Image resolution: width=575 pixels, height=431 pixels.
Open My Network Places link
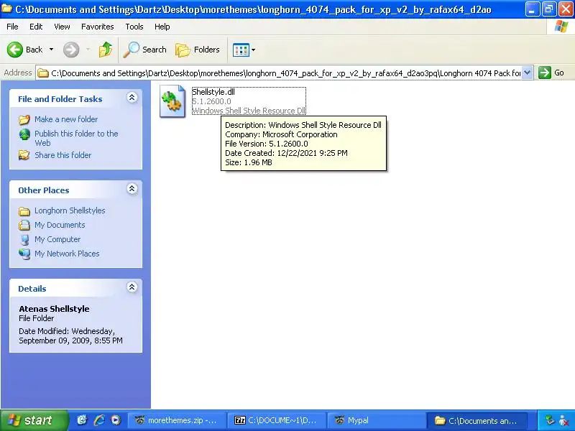pos(67,254)
